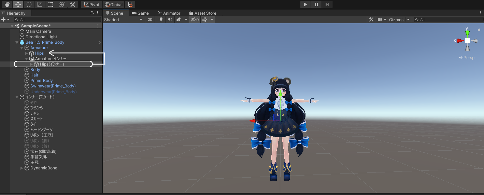The height and width of the screenshot is (195, 484).
Task: Select the Rotate tool
Action: tap(29, 4)
